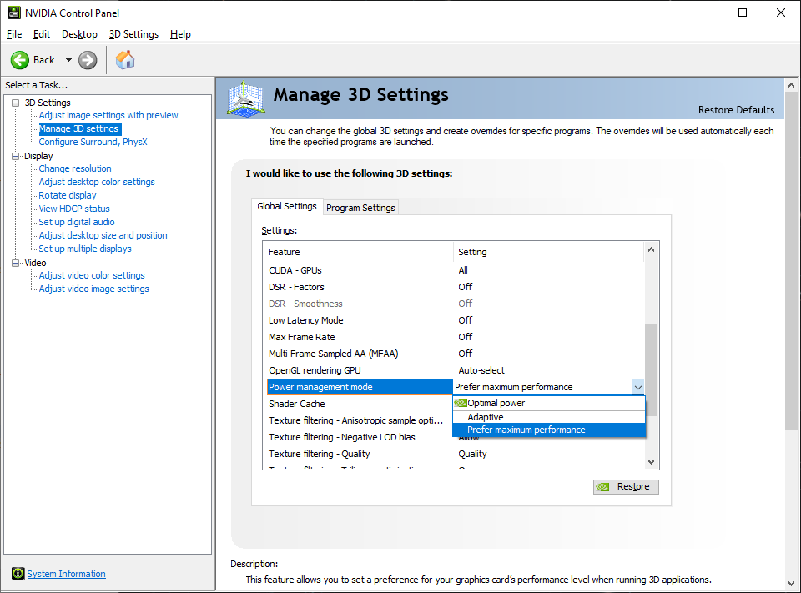Open the System Information link
801x593 pixels.
click(67, 574)
